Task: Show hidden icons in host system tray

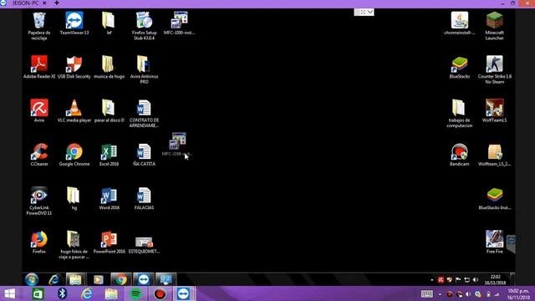Action: click(440, 293)
